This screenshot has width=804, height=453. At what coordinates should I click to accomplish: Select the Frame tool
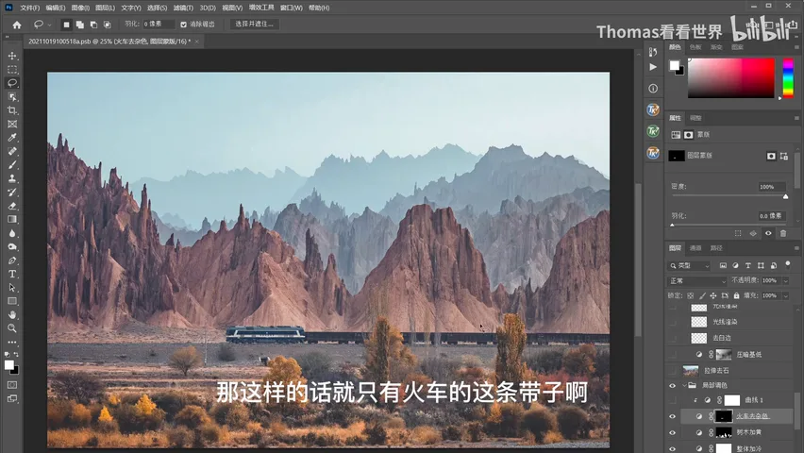pyautogui.click(x=12, y=125)
